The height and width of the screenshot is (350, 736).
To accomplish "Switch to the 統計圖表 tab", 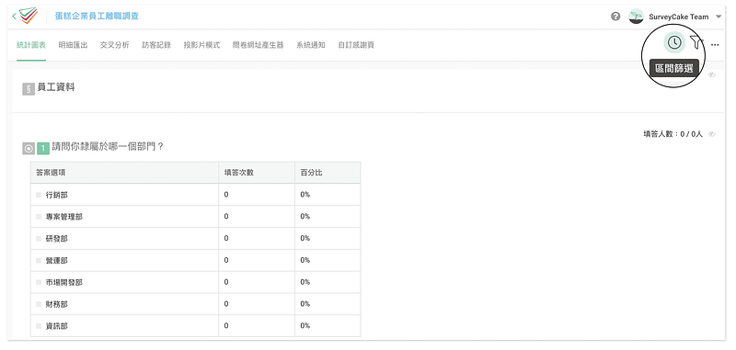I will pos(31,45).
